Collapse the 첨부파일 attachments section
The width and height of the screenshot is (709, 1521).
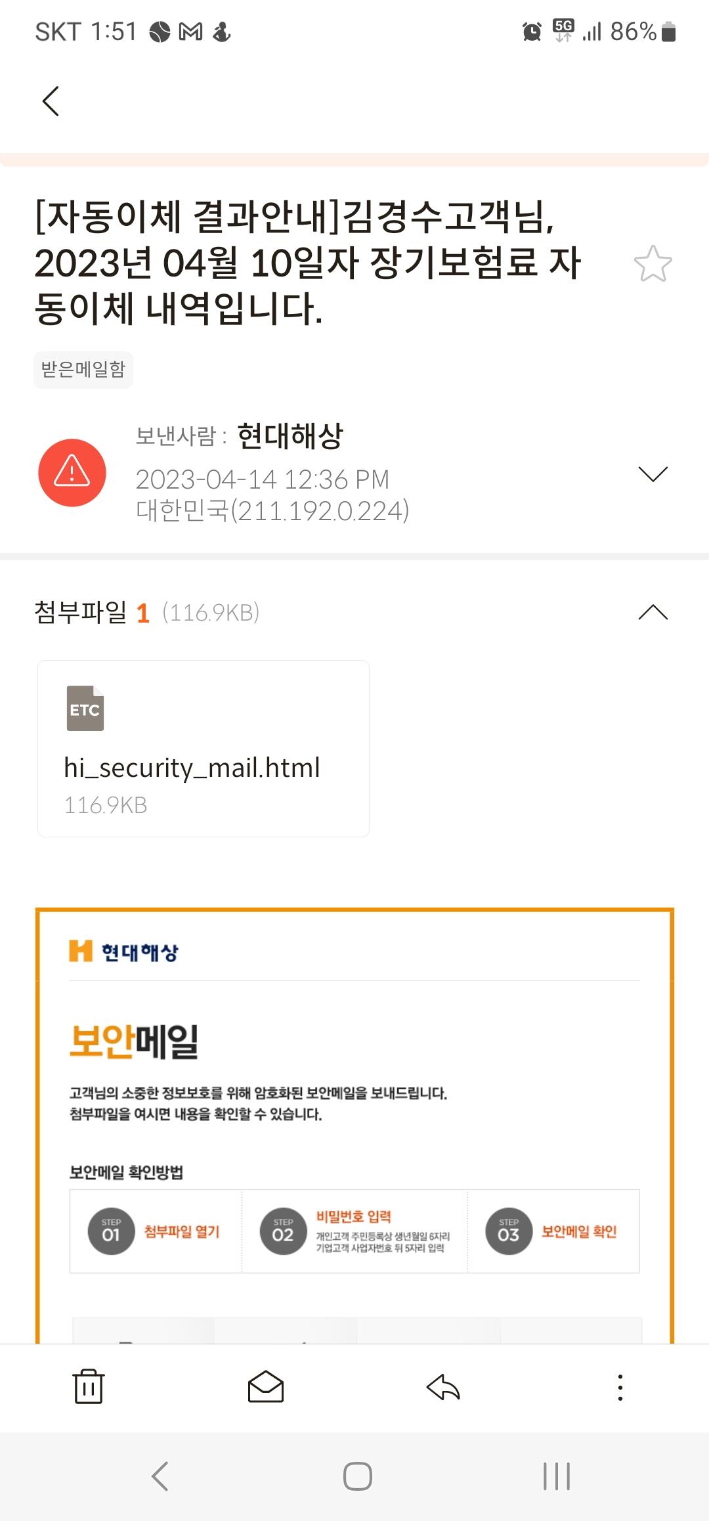pyautogui.click(x=653, y=612)
